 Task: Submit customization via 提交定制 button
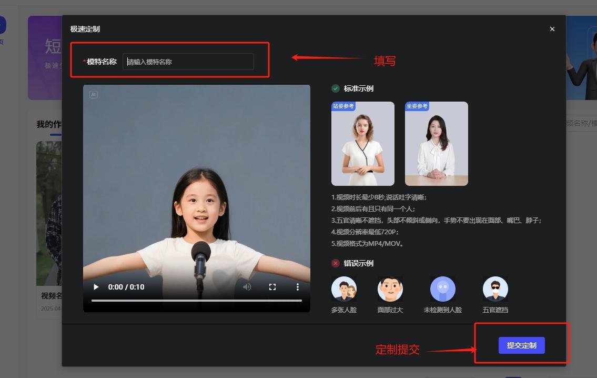point(521,345)
